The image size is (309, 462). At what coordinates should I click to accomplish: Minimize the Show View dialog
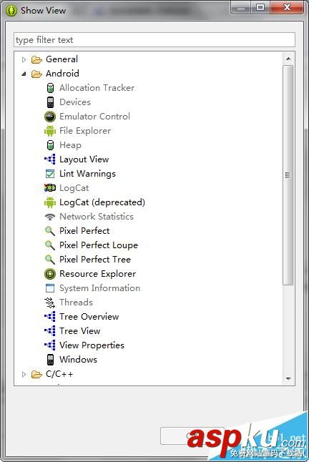[241, 7]
